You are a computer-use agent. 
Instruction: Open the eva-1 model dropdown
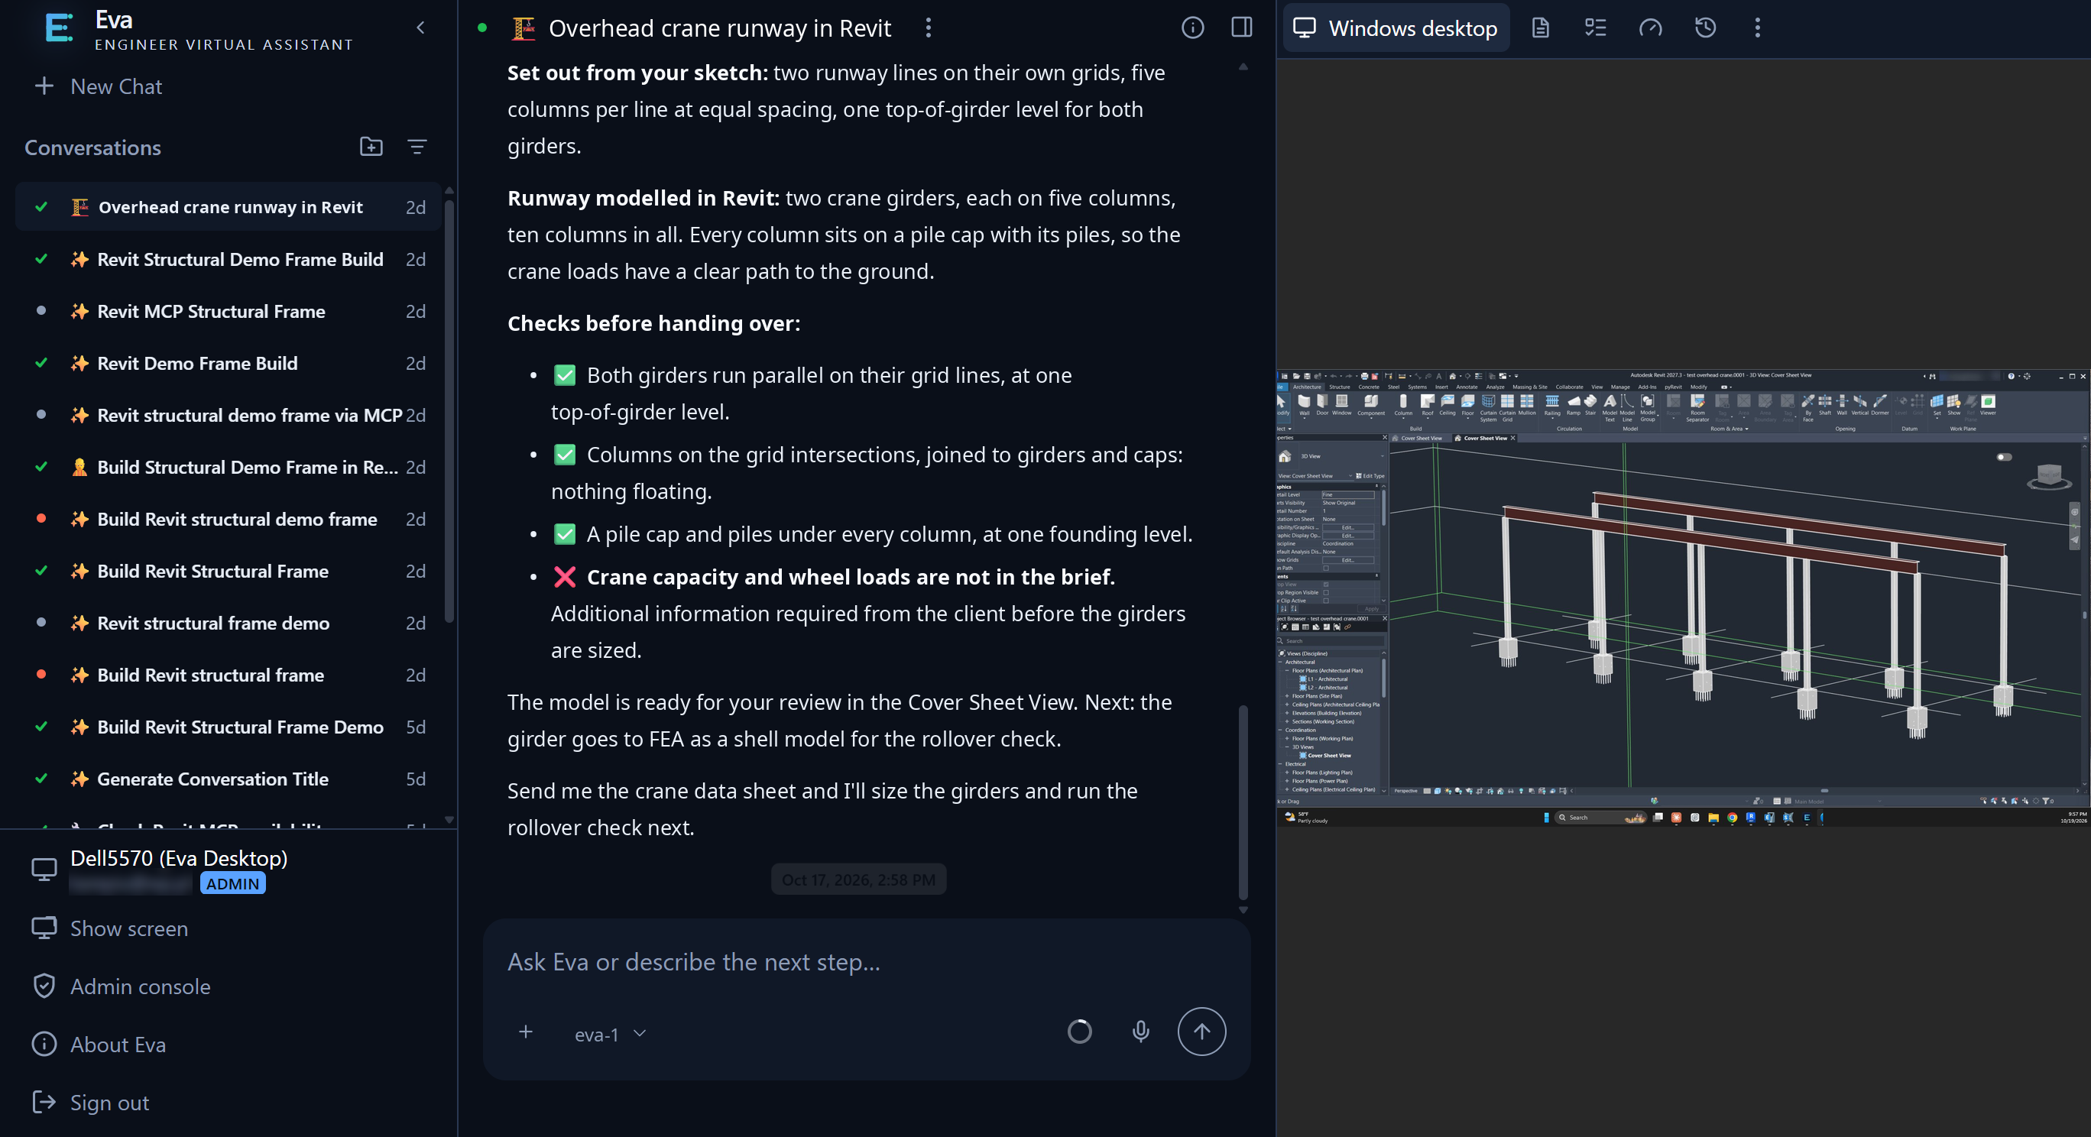point(611,1034)
